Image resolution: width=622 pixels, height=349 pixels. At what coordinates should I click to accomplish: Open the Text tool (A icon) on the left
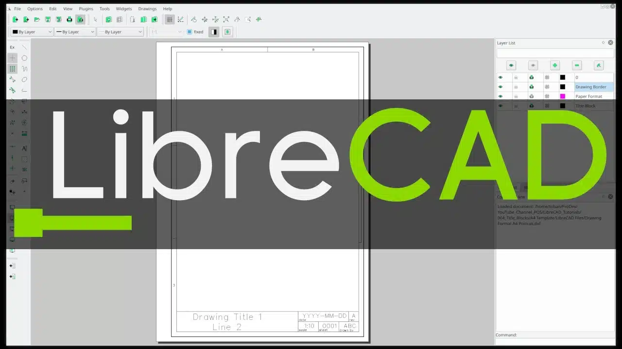pyautogui.click(x=24, y=149)
